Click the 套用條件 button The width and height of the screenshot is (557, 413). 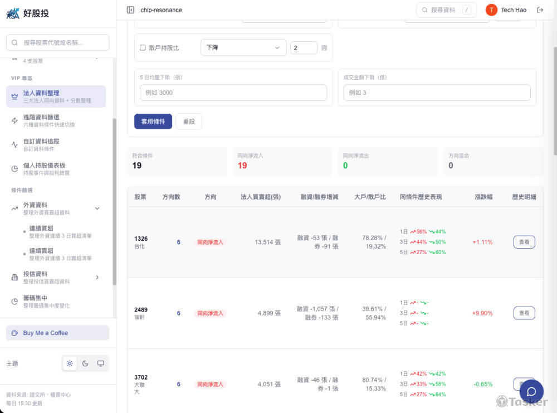pos(153,122)
